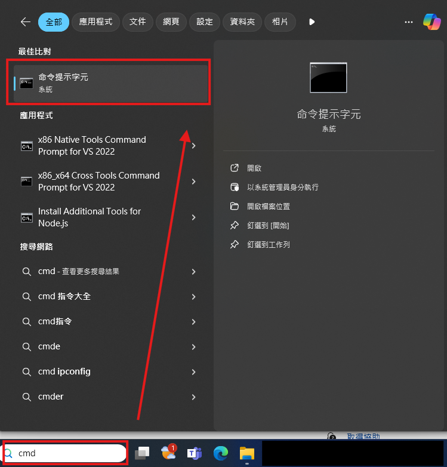Click the folder icon for 開啟檔案位置

(235, 206)
